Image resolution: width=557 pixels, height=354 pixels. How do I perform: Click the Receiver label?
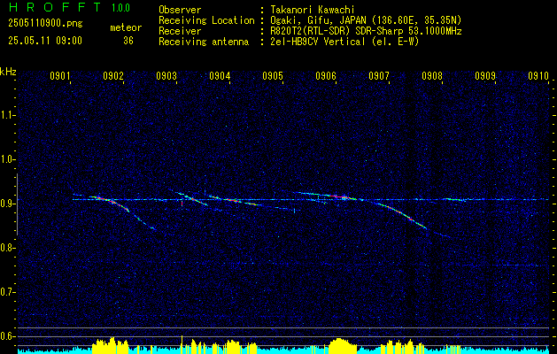[180, 31]
